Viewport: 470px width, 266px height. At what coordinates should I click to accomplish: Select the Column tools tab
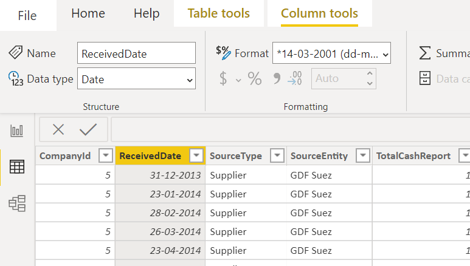[320, 13]
